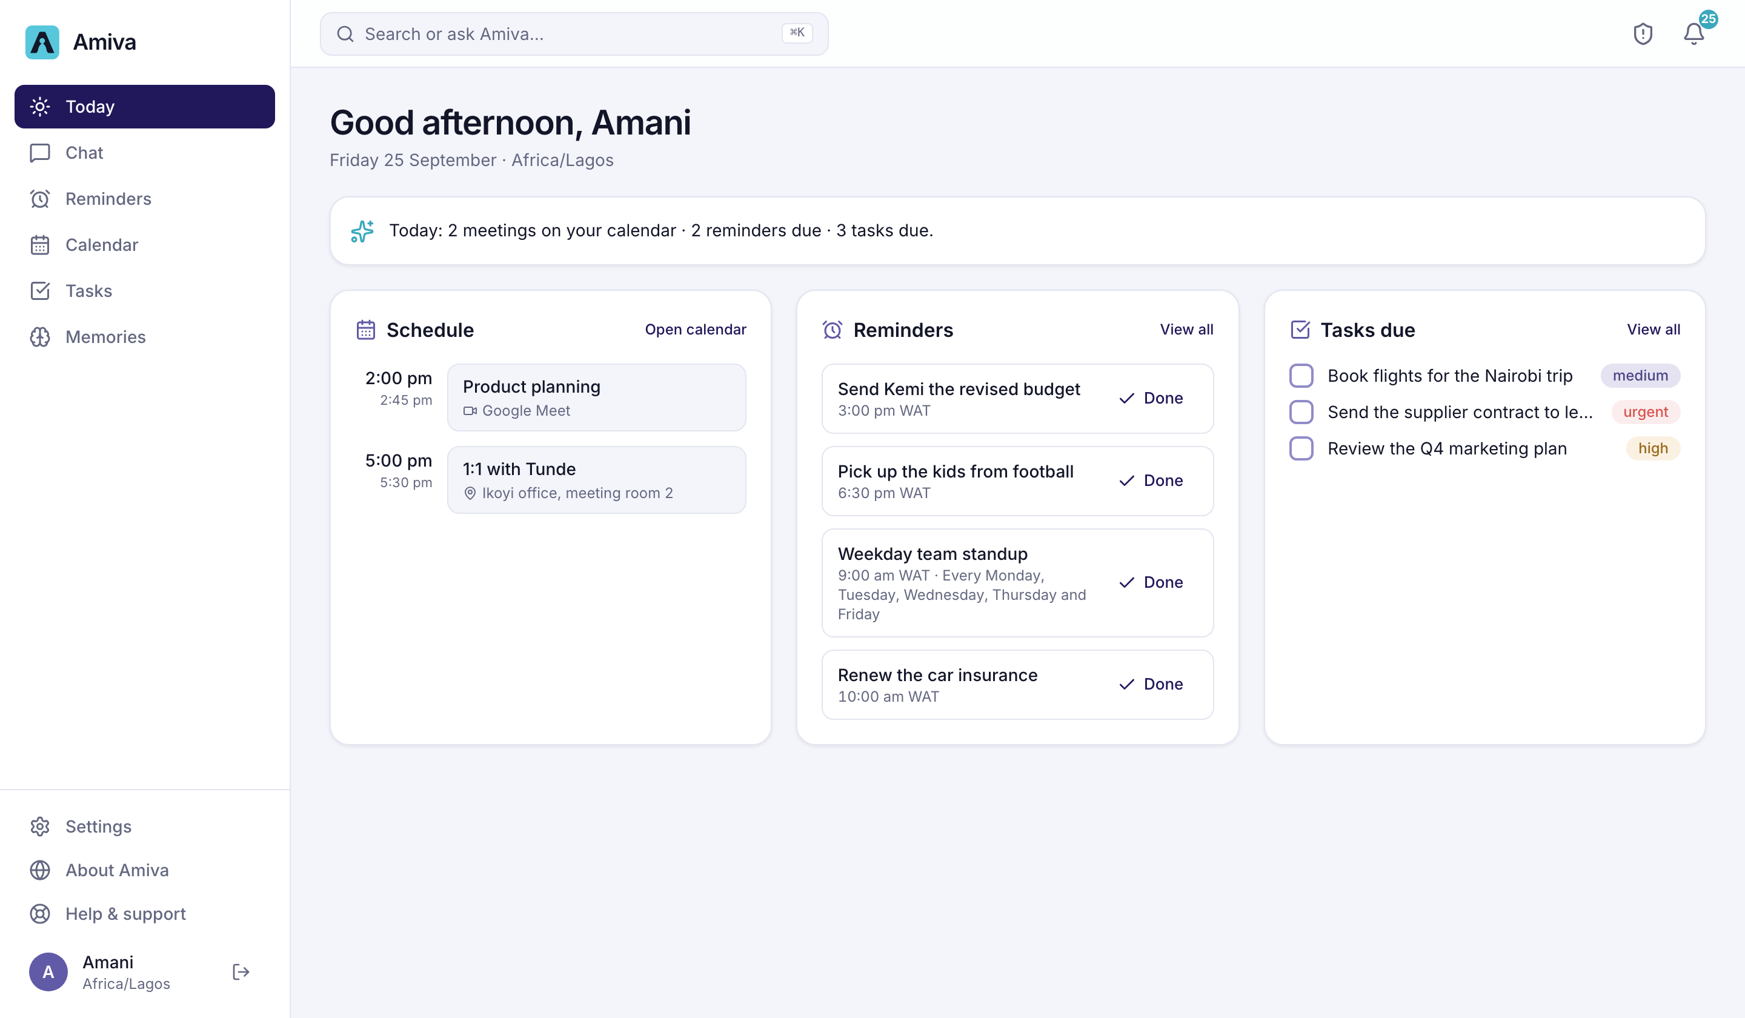Open About Amiva

click(145, 870)
